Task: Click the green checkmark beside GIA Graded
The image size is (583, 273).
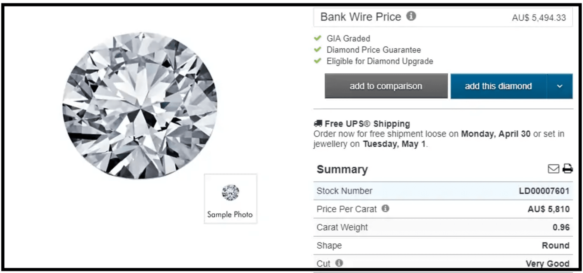Action: [317, 38]
